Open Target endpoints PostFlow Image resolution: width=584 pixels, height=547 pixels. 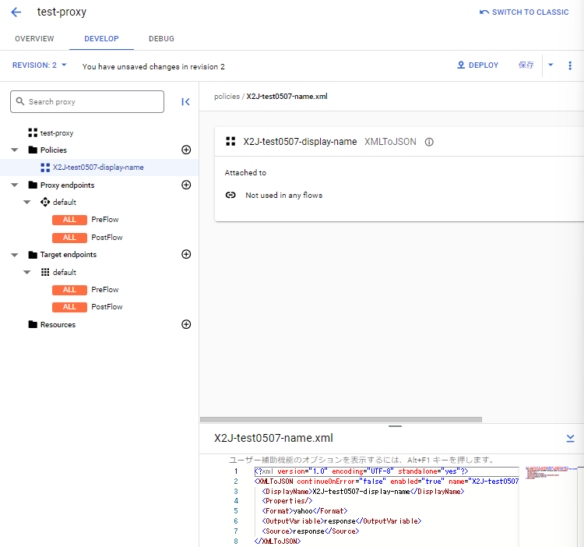point(107,307)
